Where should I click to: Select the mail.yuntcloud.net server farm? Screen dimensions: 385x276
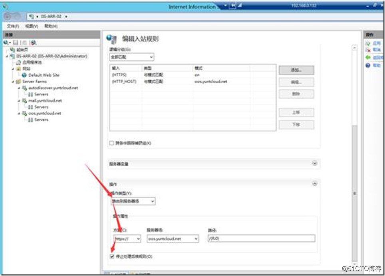pyautogui.click(x=45, y=101)
